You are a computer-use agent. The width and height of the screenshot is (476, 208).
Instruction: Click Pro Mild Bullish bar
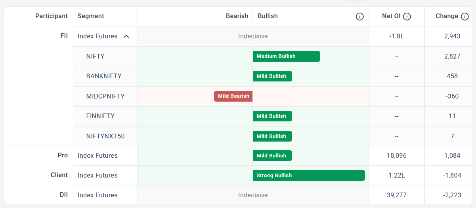point(273,156)
